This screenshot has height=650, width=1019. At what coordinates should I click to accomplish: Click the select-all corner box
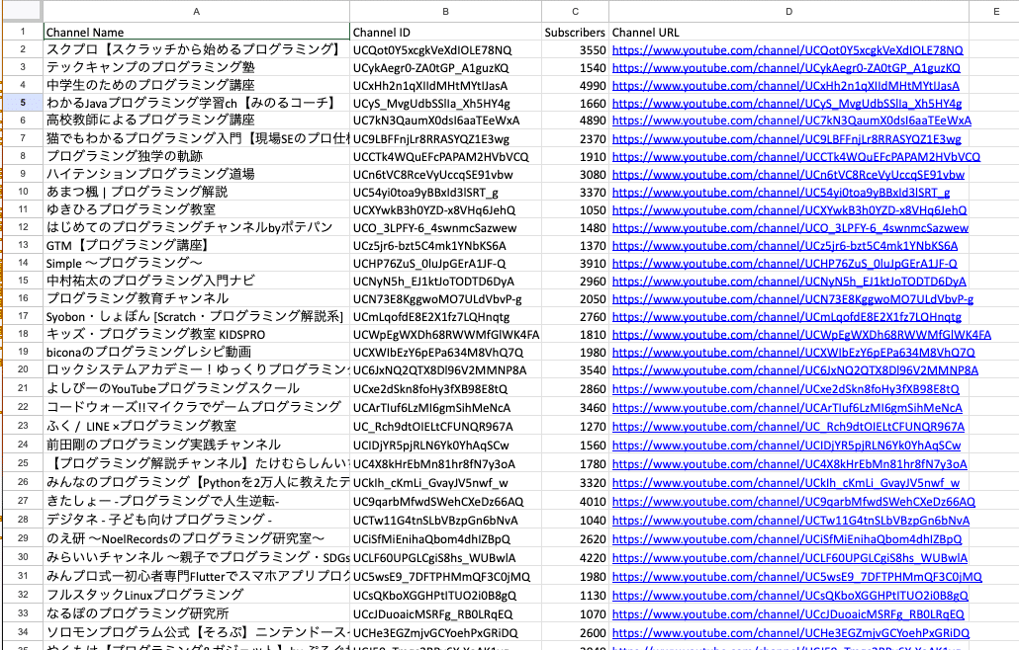pos(22,11)
